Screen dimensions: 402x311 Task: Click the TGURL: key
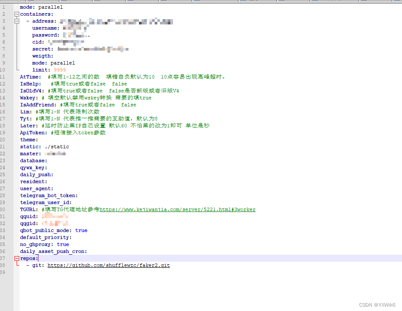coord(29,209)
